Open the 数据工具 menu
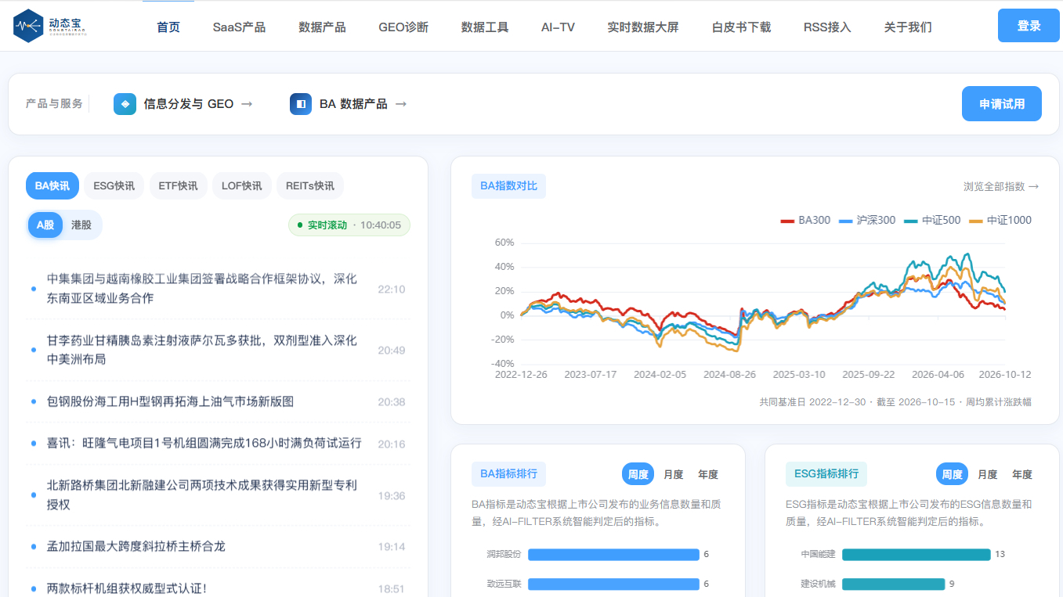1063x597 pixels. [485, 27]
